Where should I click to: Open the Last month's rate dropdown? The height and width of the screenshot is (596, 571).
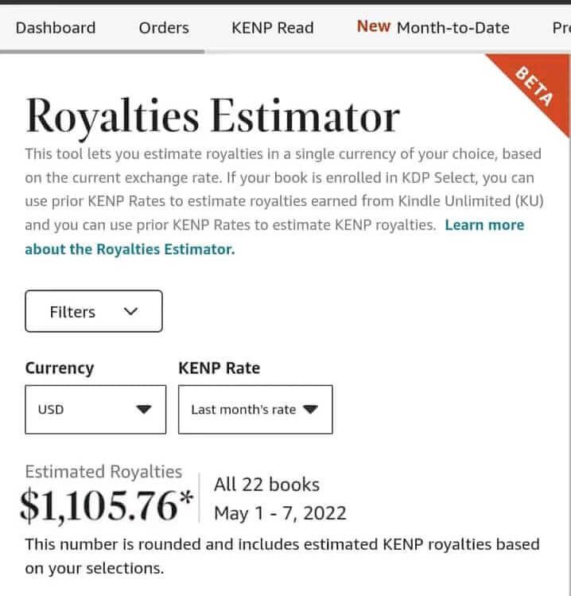pos(254,410)
